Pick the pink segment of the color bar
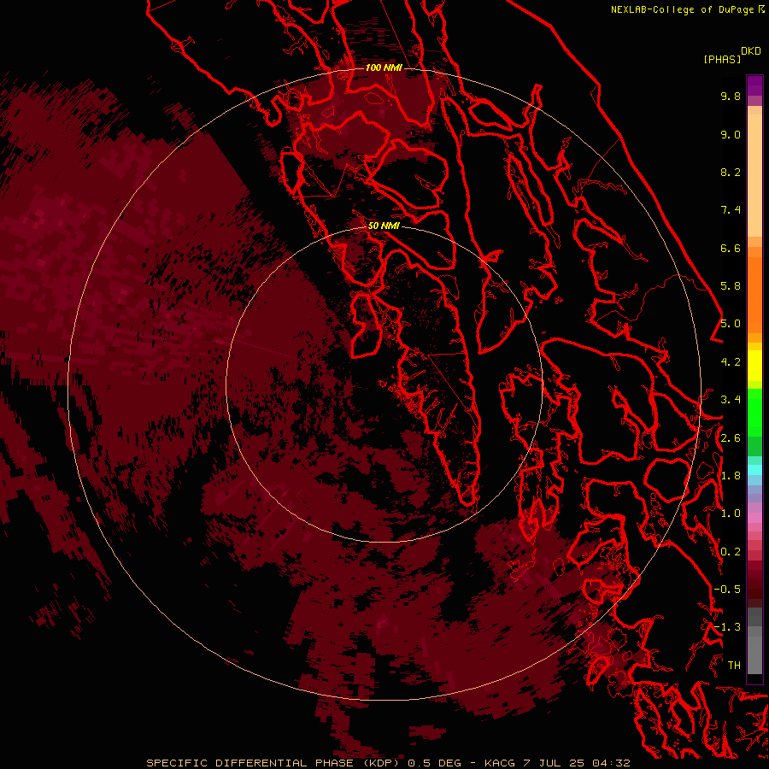This screenshot has height=769, width=769. click(754, 518)
